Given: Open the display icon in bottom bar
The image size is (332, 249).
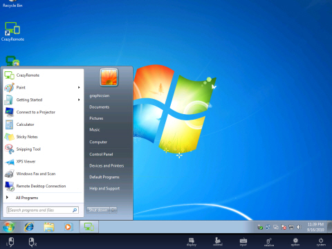Looking at the screenshot, I should click(x=192, y=241).
